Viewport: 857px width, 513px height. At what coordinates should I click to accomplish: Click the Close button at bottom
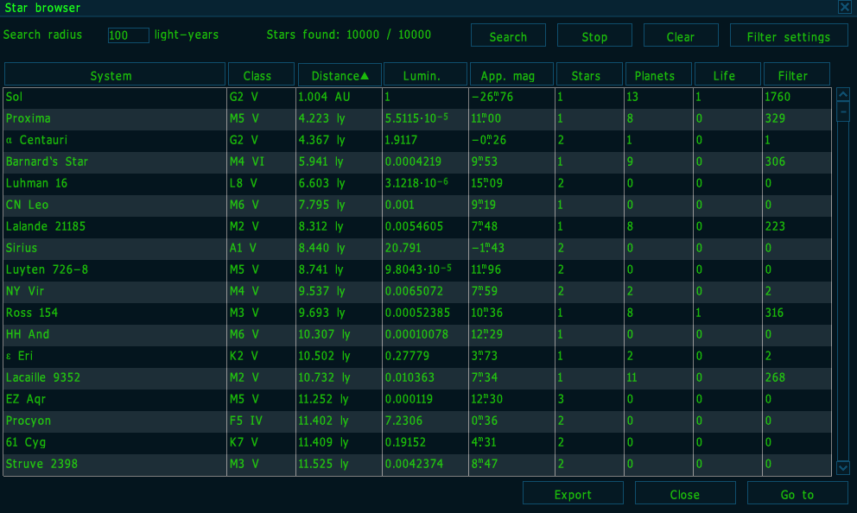pyautogui.click(x=685, y=493)
